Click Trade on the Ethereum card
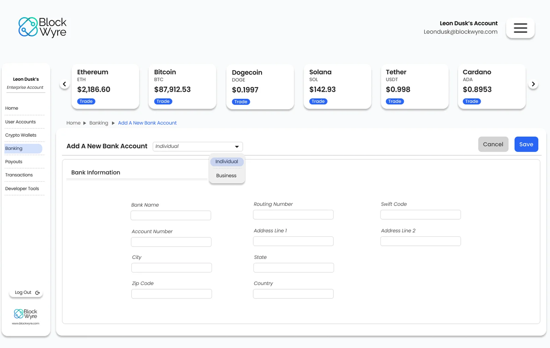Viewport: 550px width, 348px height. [86, 101]
